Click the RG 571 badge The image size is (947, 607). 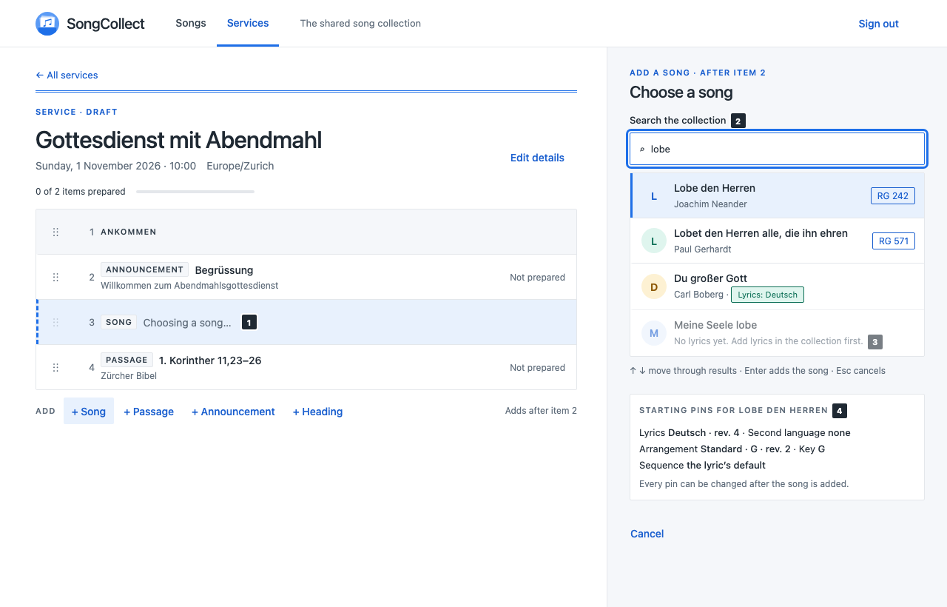pos(893,241)
